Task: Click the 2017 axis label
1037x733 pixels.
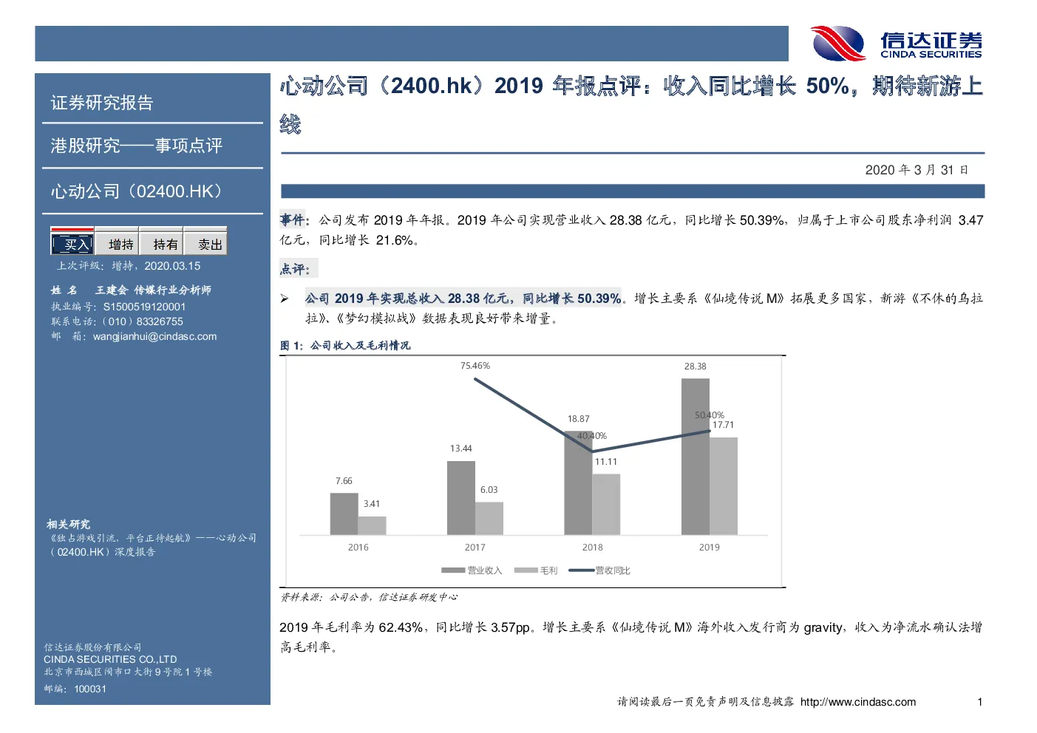Action: 475,548
